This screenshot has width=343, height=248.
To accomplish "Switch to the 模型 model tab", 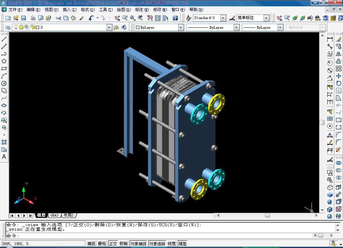I will pos(41,216).
